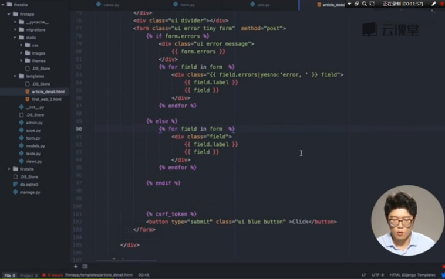The image size is (445, 279).
Task: Click python icon beside models.py
Action: 21,145
